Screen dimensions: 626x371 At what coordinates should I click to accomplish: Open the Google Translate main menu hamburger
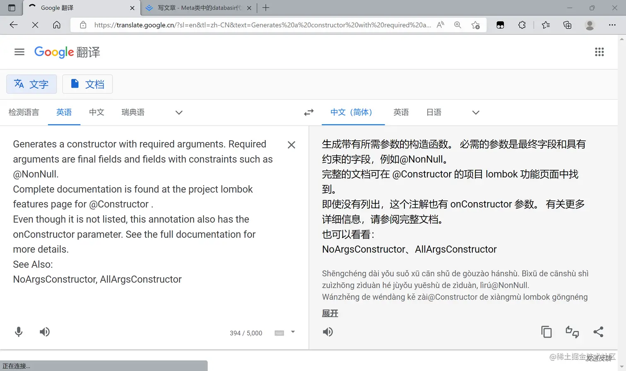(19, 52)
